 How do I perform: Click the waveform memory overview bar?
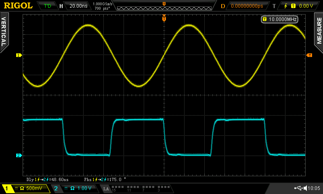point(164,7)
